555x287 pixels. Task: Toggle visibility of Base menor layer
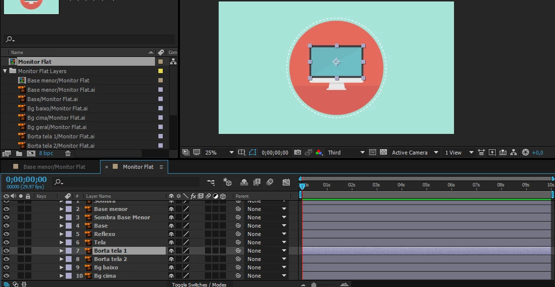[x=6, y=209]
